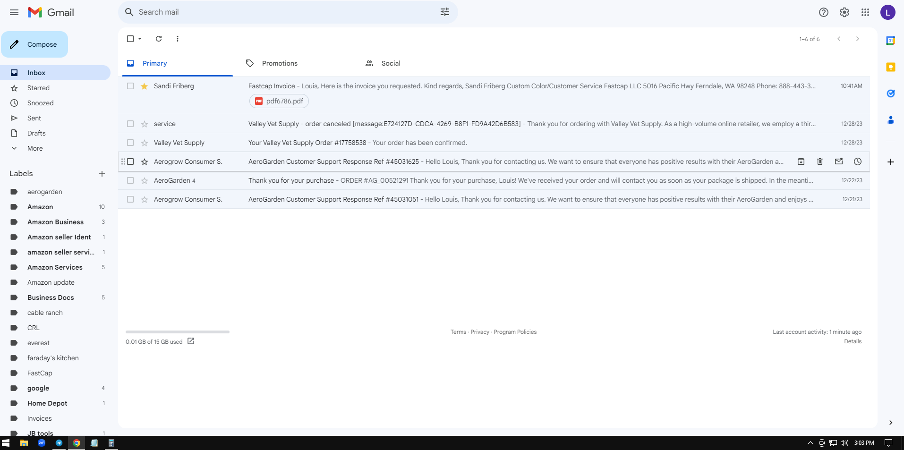Show hidden system tray icons
The image size is (904, 450).
coord(810,443)
